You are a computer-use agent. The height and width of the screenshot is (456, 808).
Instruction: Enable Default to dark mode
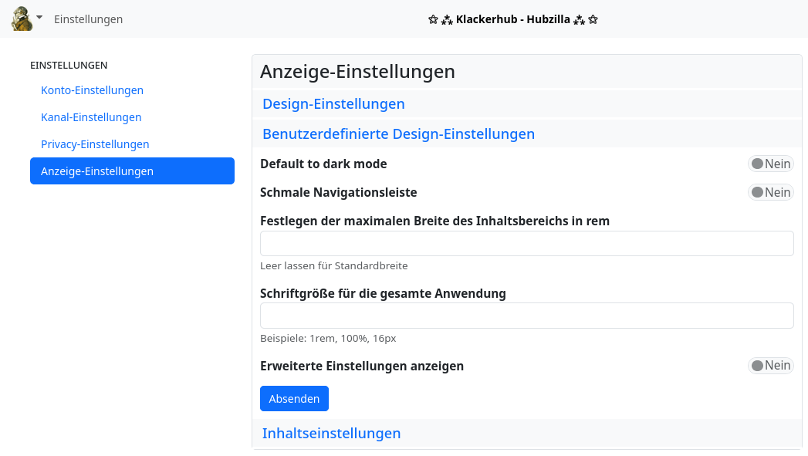click(770, 164)
